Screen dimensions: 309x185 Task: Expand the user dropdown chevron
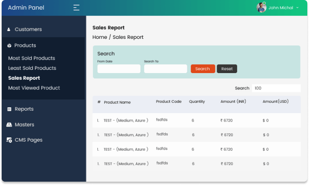[297, 8]
